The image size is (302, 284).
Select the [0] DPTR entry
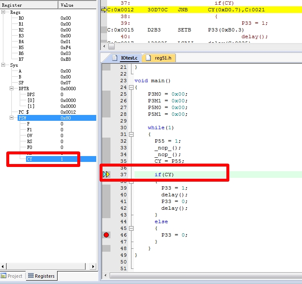[61, 100]
